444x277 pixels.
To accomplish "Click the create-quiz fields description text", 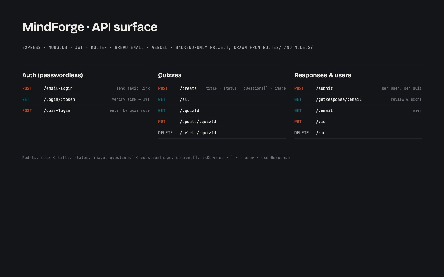I will (246, 88).
